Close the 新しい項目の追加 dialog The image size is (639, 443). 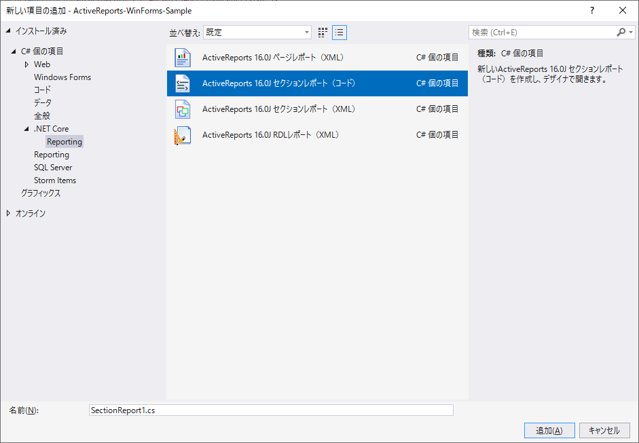coord(623,11)
